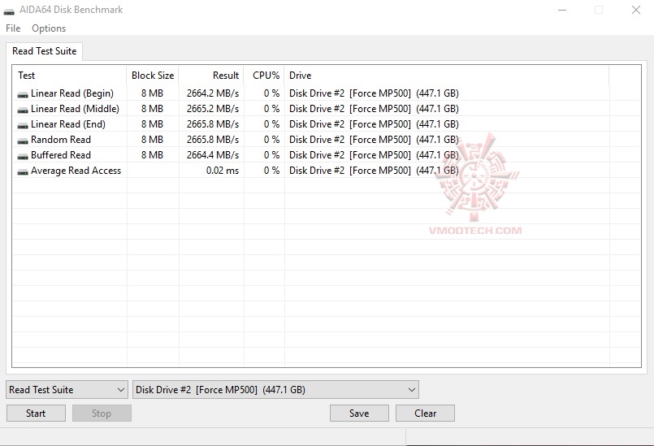Select the Linear Read (Middle) row label

75,109
